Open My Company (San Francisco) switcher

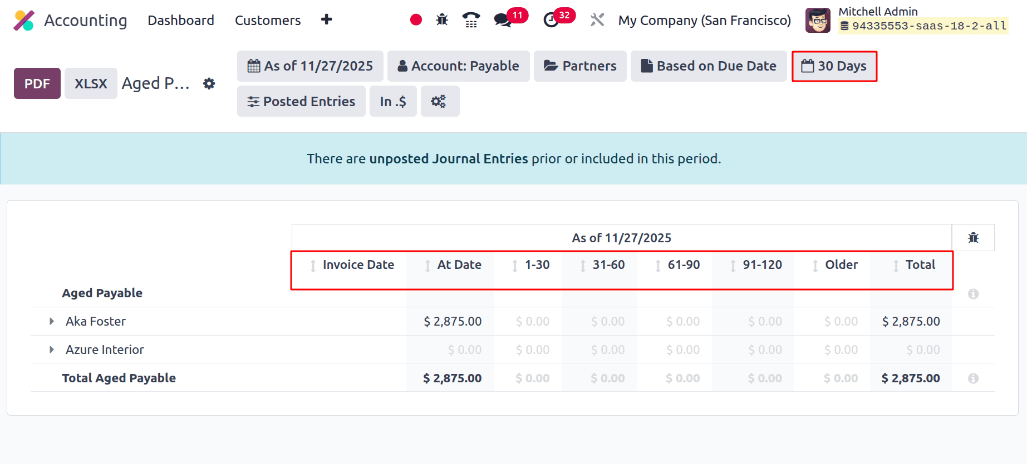(x=705, y=21)
